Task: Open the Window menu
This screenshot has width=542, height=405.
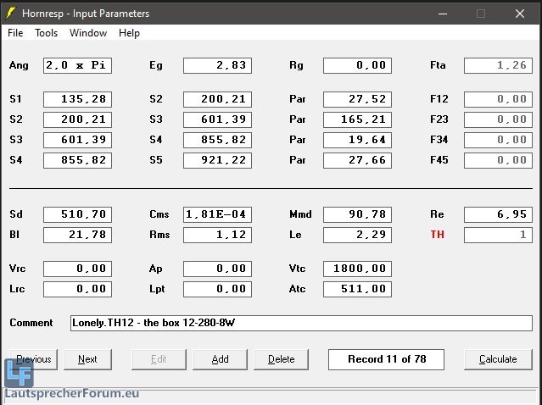Action: [88, 33]
